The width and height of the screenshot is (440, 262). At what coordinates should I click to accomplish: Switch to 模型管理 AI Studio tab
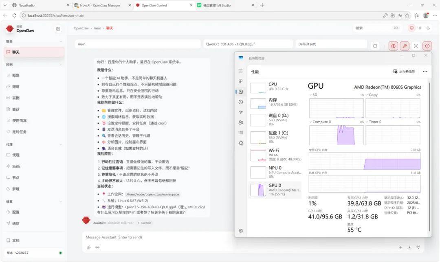tap(224, 5)
